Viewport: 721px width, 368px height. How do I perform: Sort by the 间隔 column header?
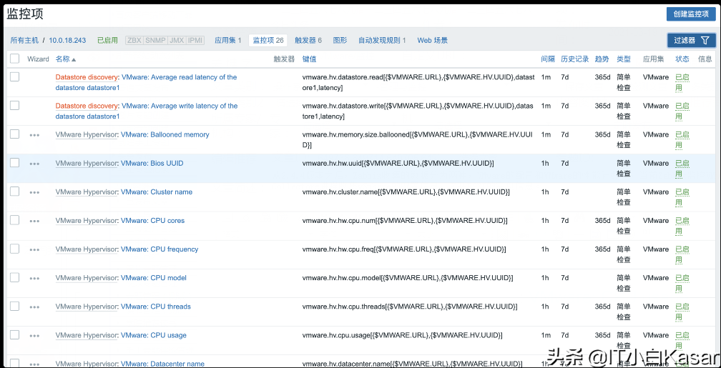click(x=548, y=59)
